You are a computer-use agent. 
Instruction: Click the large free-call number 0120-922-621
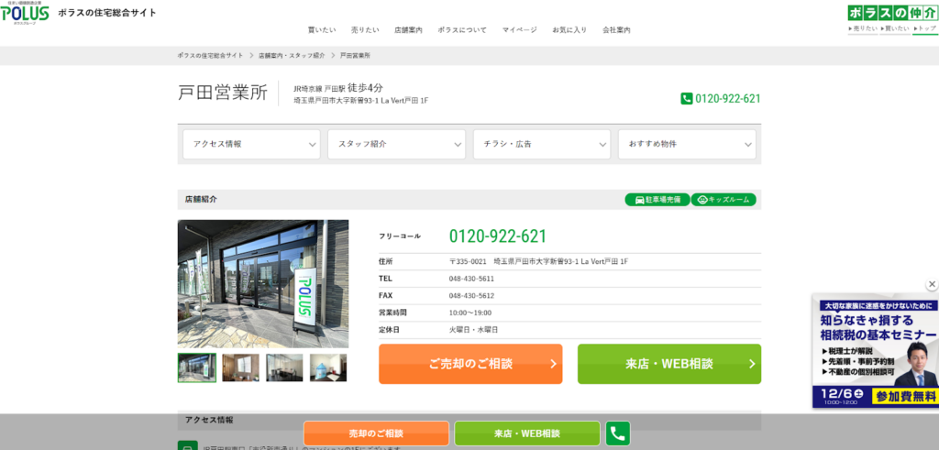(x=498, y=236)
